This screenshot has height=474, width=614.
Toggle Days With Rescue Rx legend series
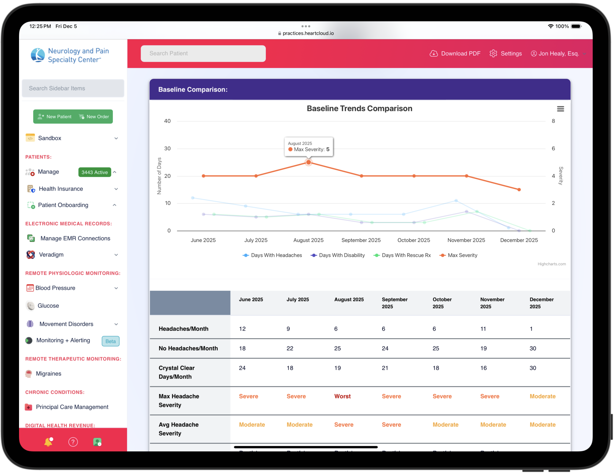(402, 255)
